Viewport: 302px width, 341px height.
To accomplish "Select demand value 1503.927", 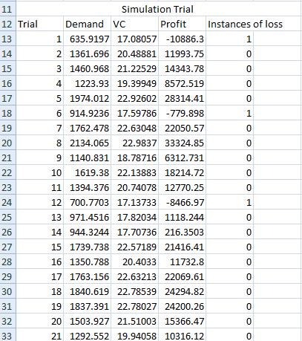I will click(87, 321).
